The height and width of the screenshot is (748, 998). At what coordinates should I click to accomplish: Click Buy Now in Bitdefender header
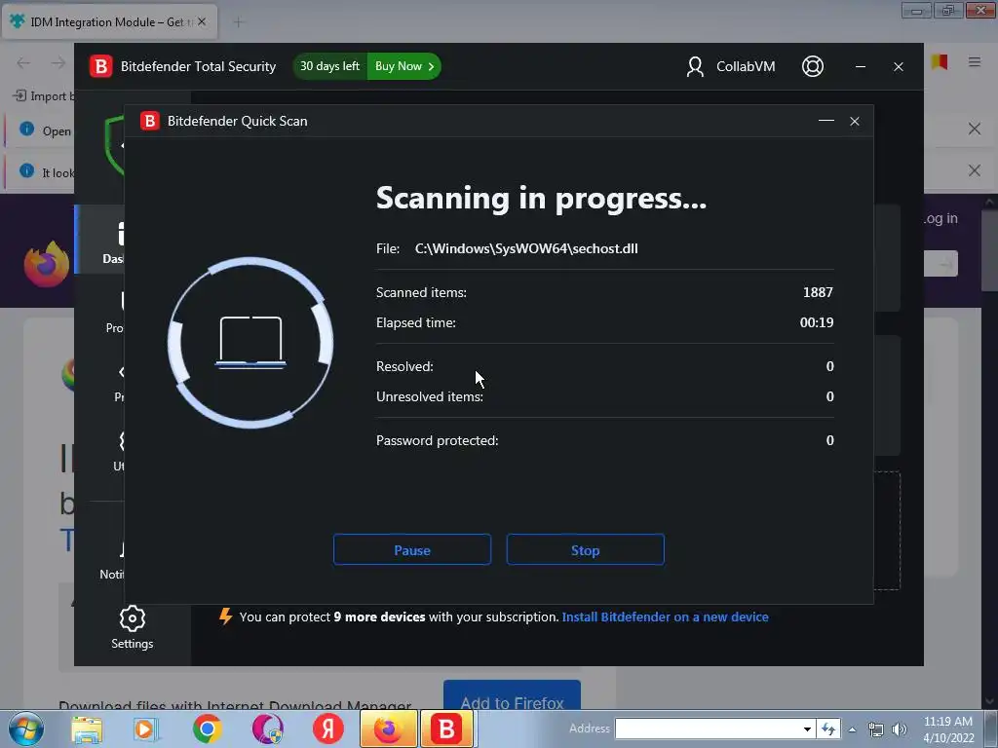pos(404,66)
